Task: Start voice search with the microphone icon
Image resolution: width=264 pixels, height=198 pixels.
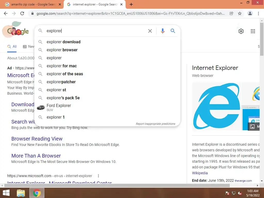Action: [x=162, y=31]
